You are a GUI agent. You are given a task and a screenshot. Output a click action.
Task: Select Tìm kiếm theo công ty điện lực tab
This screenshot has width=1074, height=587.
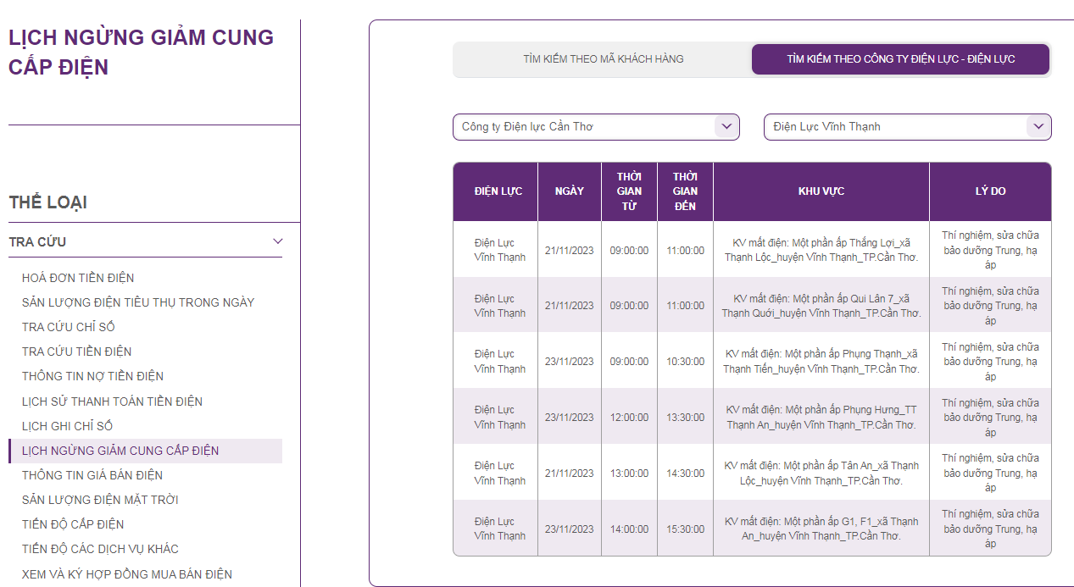[x=901, y=59]
